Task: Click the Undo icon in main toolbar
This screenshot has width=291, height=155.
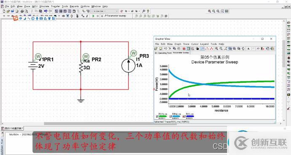Action: 45,11
